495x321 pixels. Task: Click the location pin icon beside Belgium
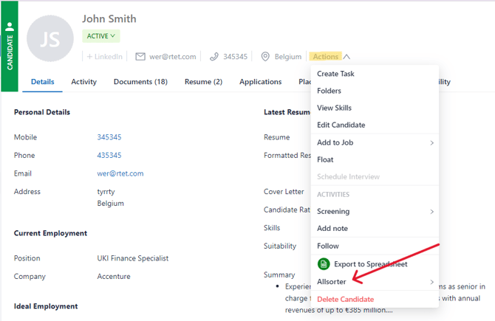[x=265, y=57]
